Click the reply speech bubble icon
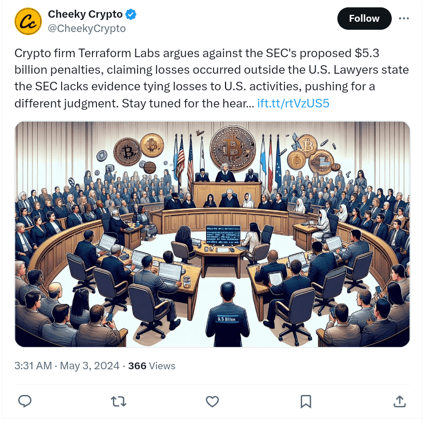Viewport: 438px width, 423px height. point(25,401)
